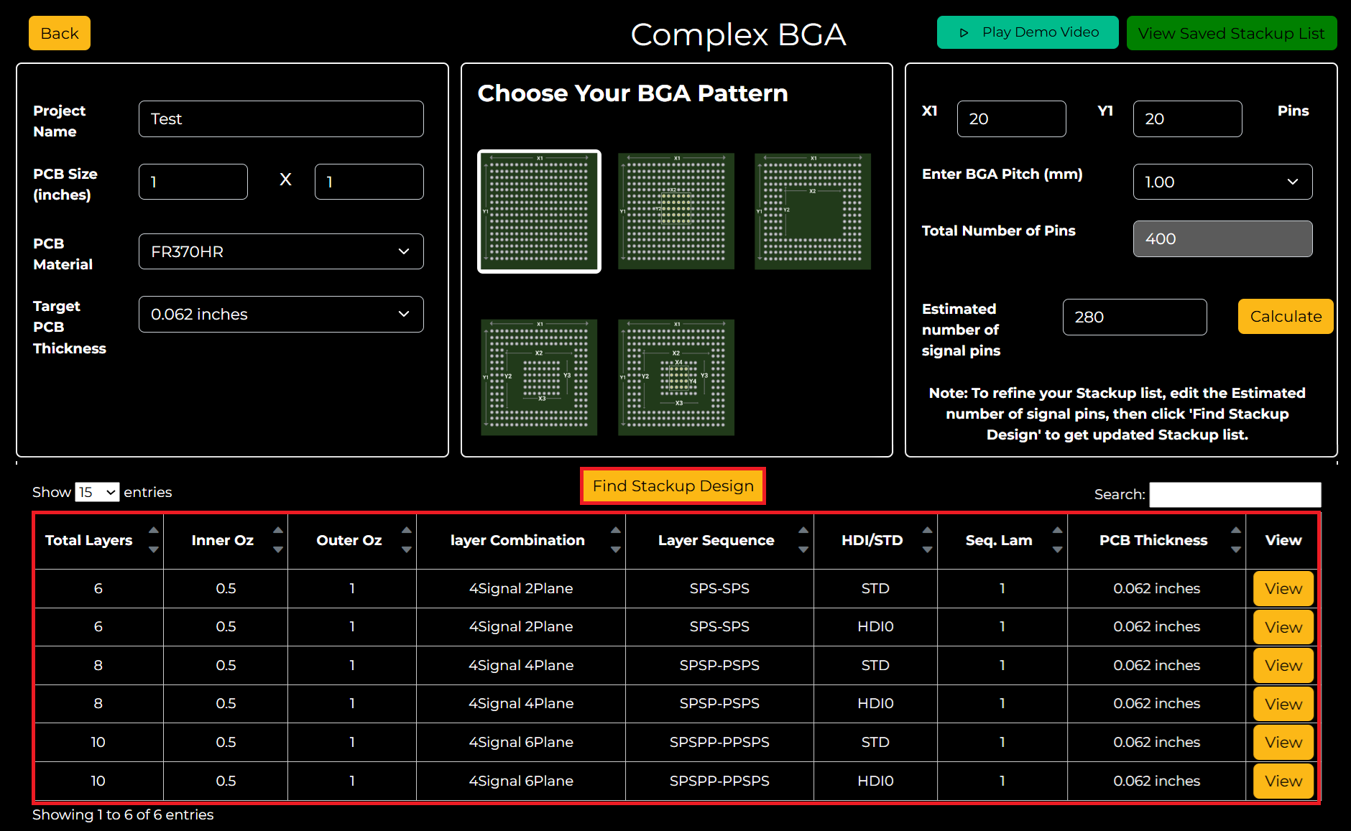Click the Layer Sequence header text

coord(716,540)
